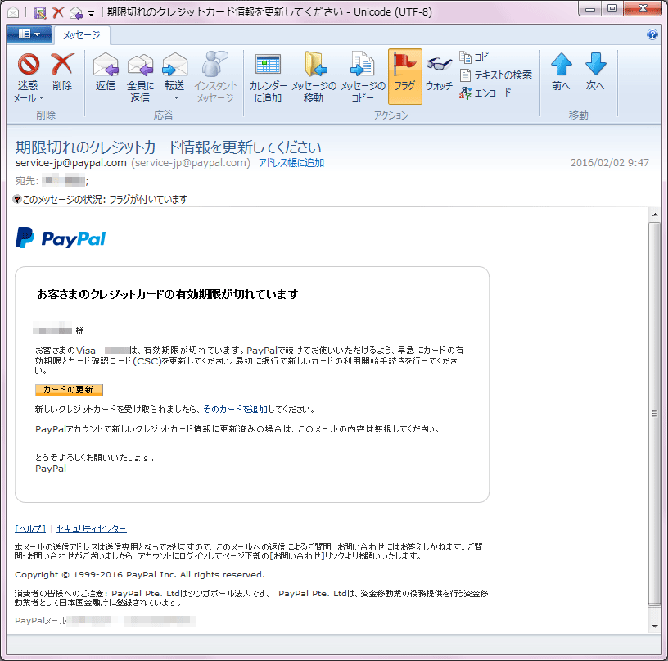The height and width of the screenshot is (661, 668).
Task: Click scroll up arrow of message pane
Action: [x=655, y=215]
